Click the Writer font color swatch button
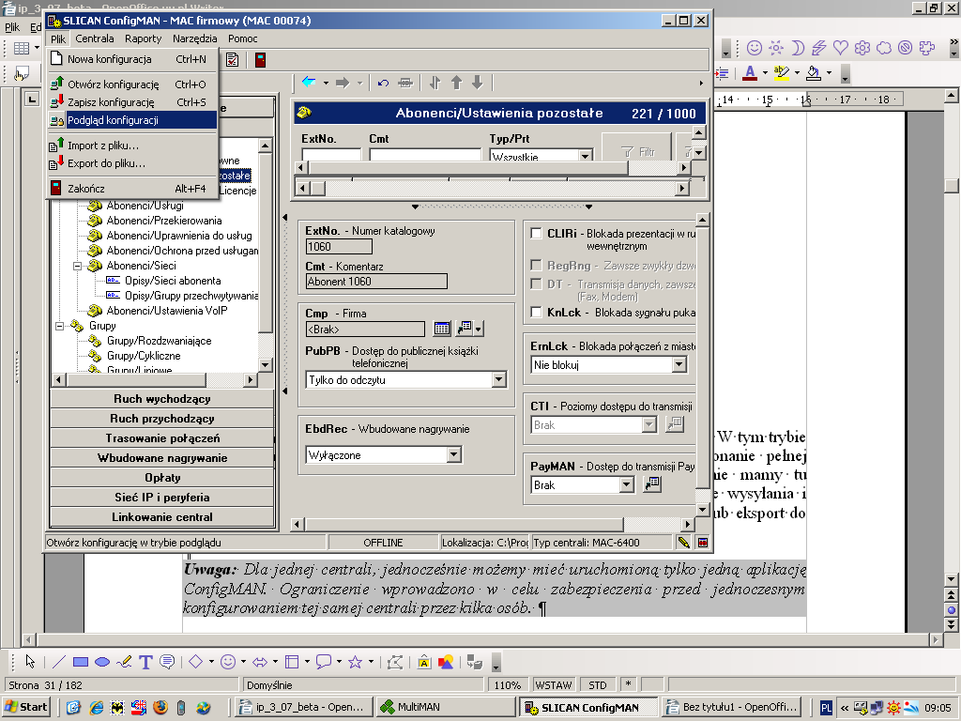The width and height of the screenshot is (961, 721). click(x=750, y=73)
